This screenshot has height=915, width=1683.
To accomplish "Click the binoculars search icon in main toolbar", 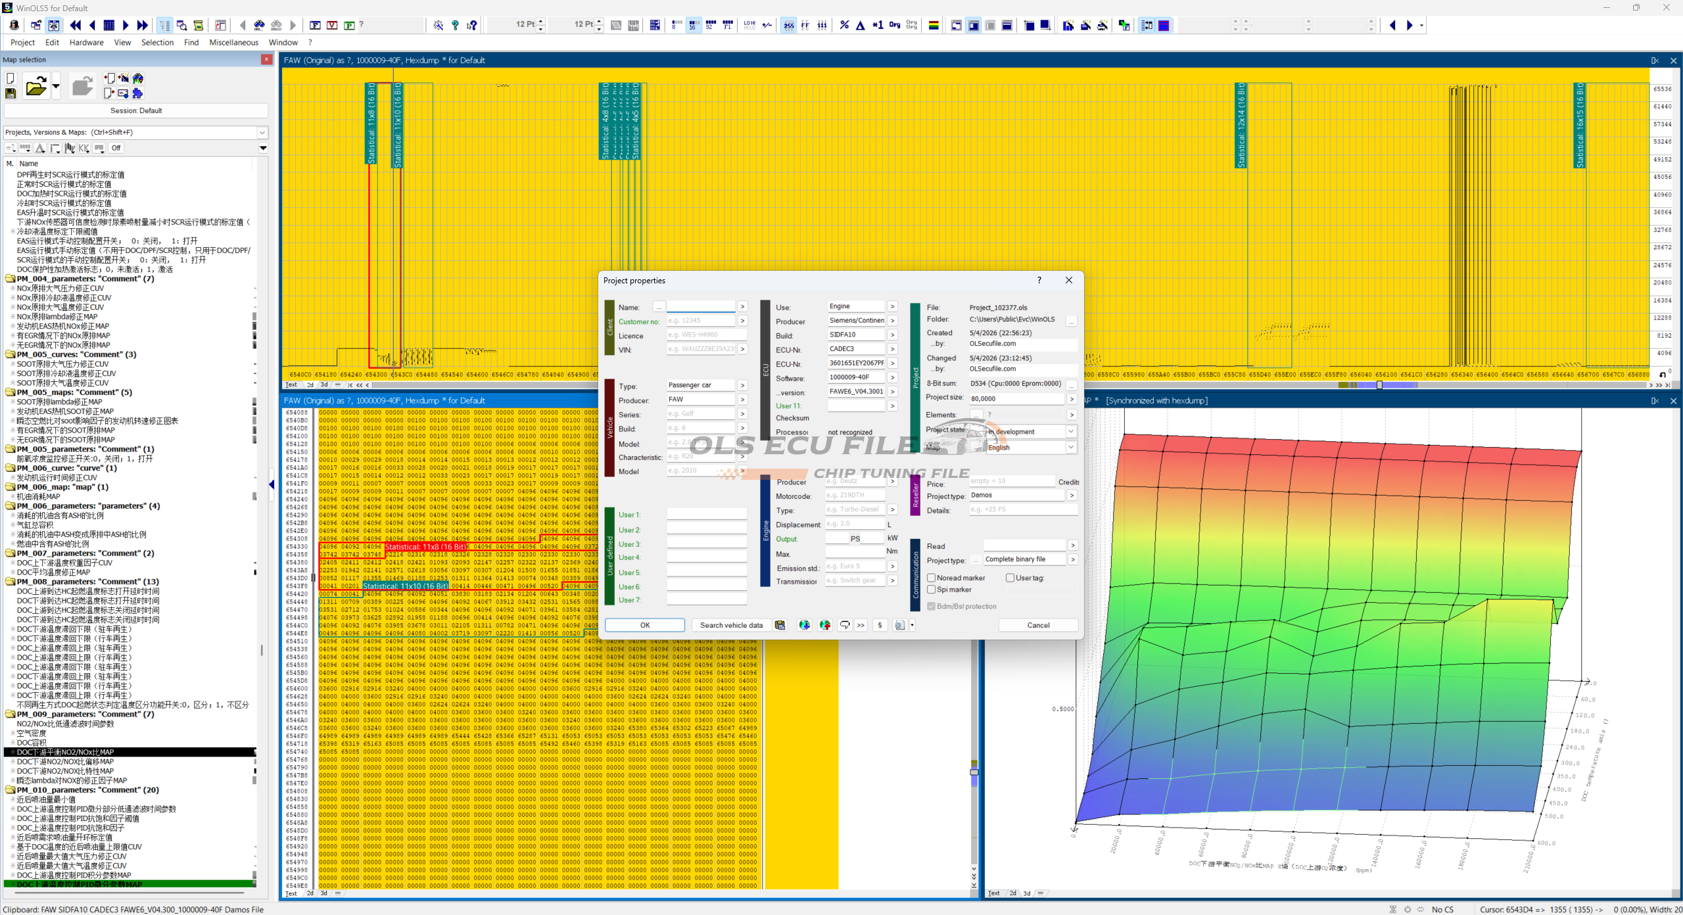I will pos(259,26).
